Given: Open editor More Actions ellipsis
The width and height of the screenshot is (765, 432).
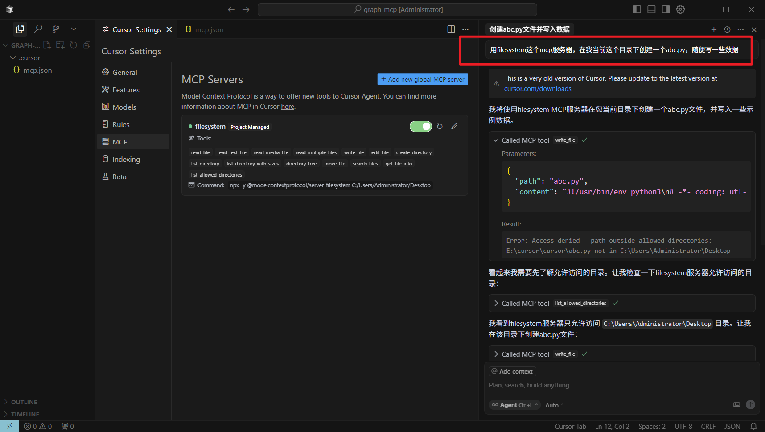Looking at the screenshot, I should point(465,29).
